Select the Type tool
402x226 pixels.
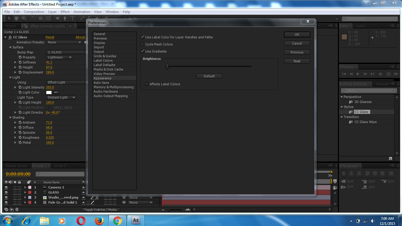72,18
